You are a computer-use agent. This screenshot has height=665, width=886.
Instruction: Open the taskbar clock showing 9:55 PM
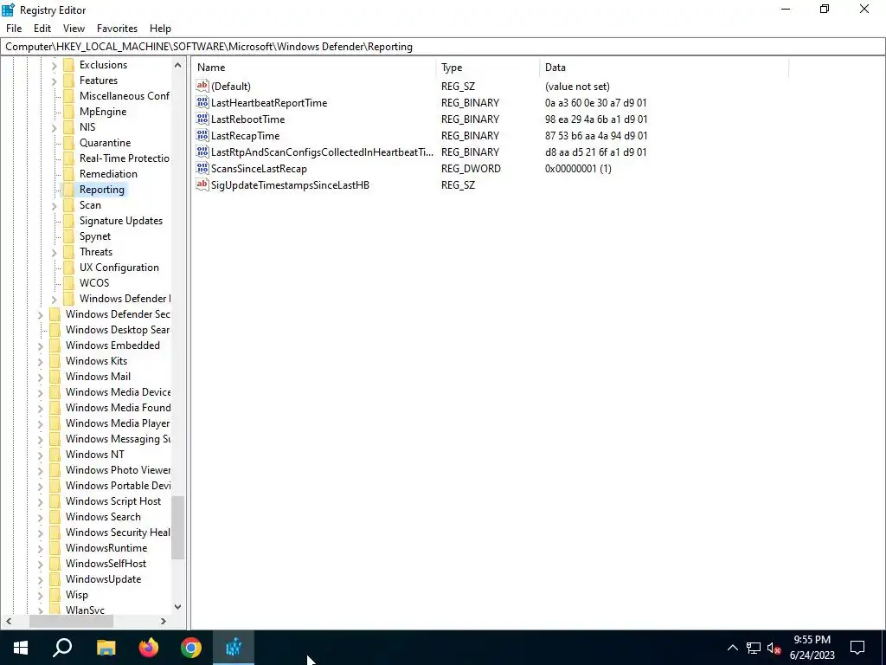point(812,648)
